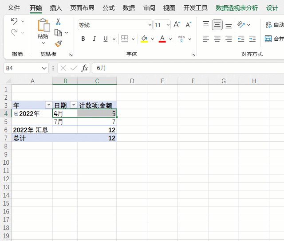Click the Borders icon
284x241 pixels.
click(125, 39)
